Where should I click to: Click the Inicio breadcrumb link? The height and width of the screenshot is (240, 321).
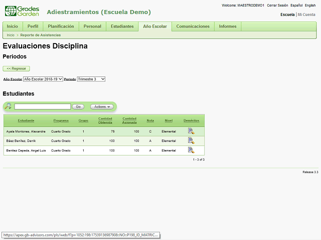click(x=11, y=35)
